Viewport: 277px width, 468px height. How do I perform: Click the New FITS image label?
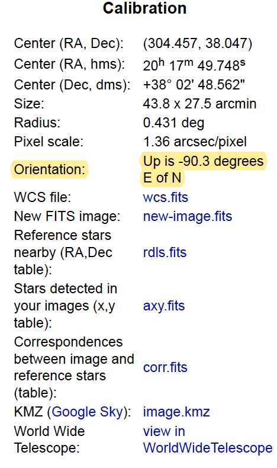(x=67, y=216)
